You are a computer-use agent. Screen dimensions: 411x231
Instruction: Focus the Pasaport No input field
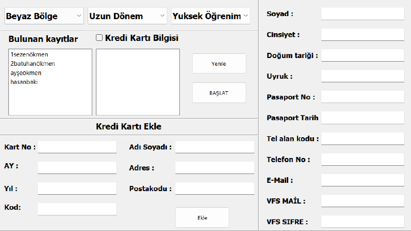click(363, 97)
